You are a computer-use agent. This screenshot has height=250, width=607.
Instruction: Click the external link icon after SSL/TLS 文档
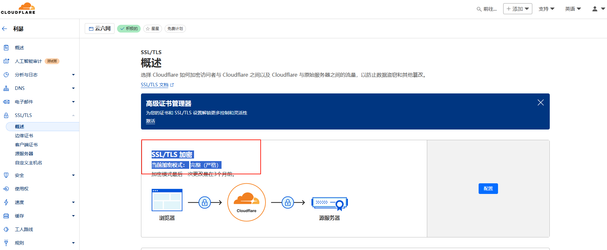click(172, 85)
